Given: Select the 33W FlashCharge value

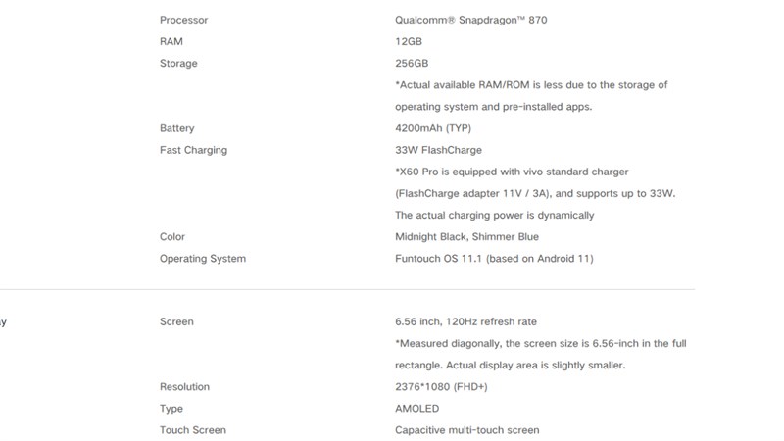Looking at the screenshot, I should pyautogui.click(x=436, y=150).
